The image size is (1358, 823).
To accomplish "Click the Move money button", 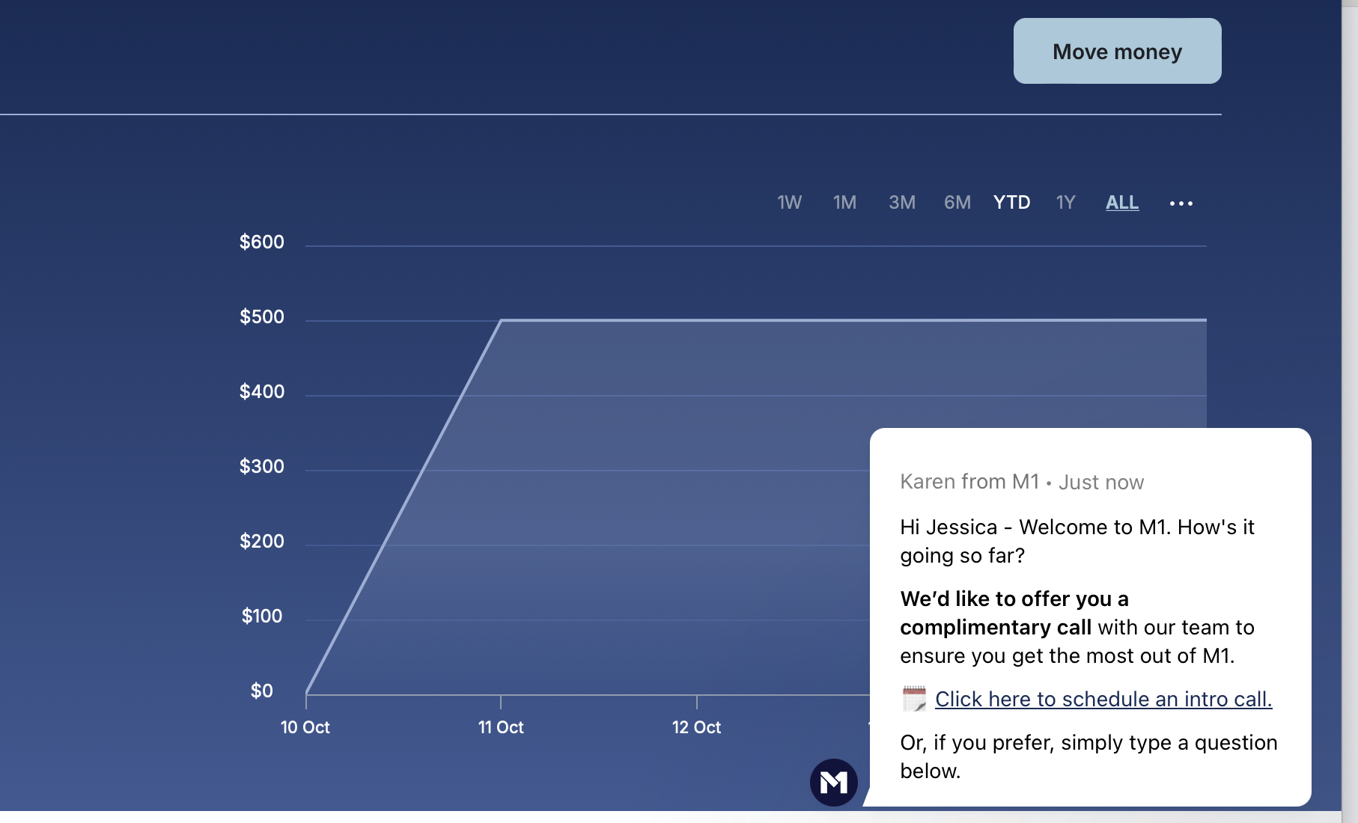I will tap(1117, 51).
